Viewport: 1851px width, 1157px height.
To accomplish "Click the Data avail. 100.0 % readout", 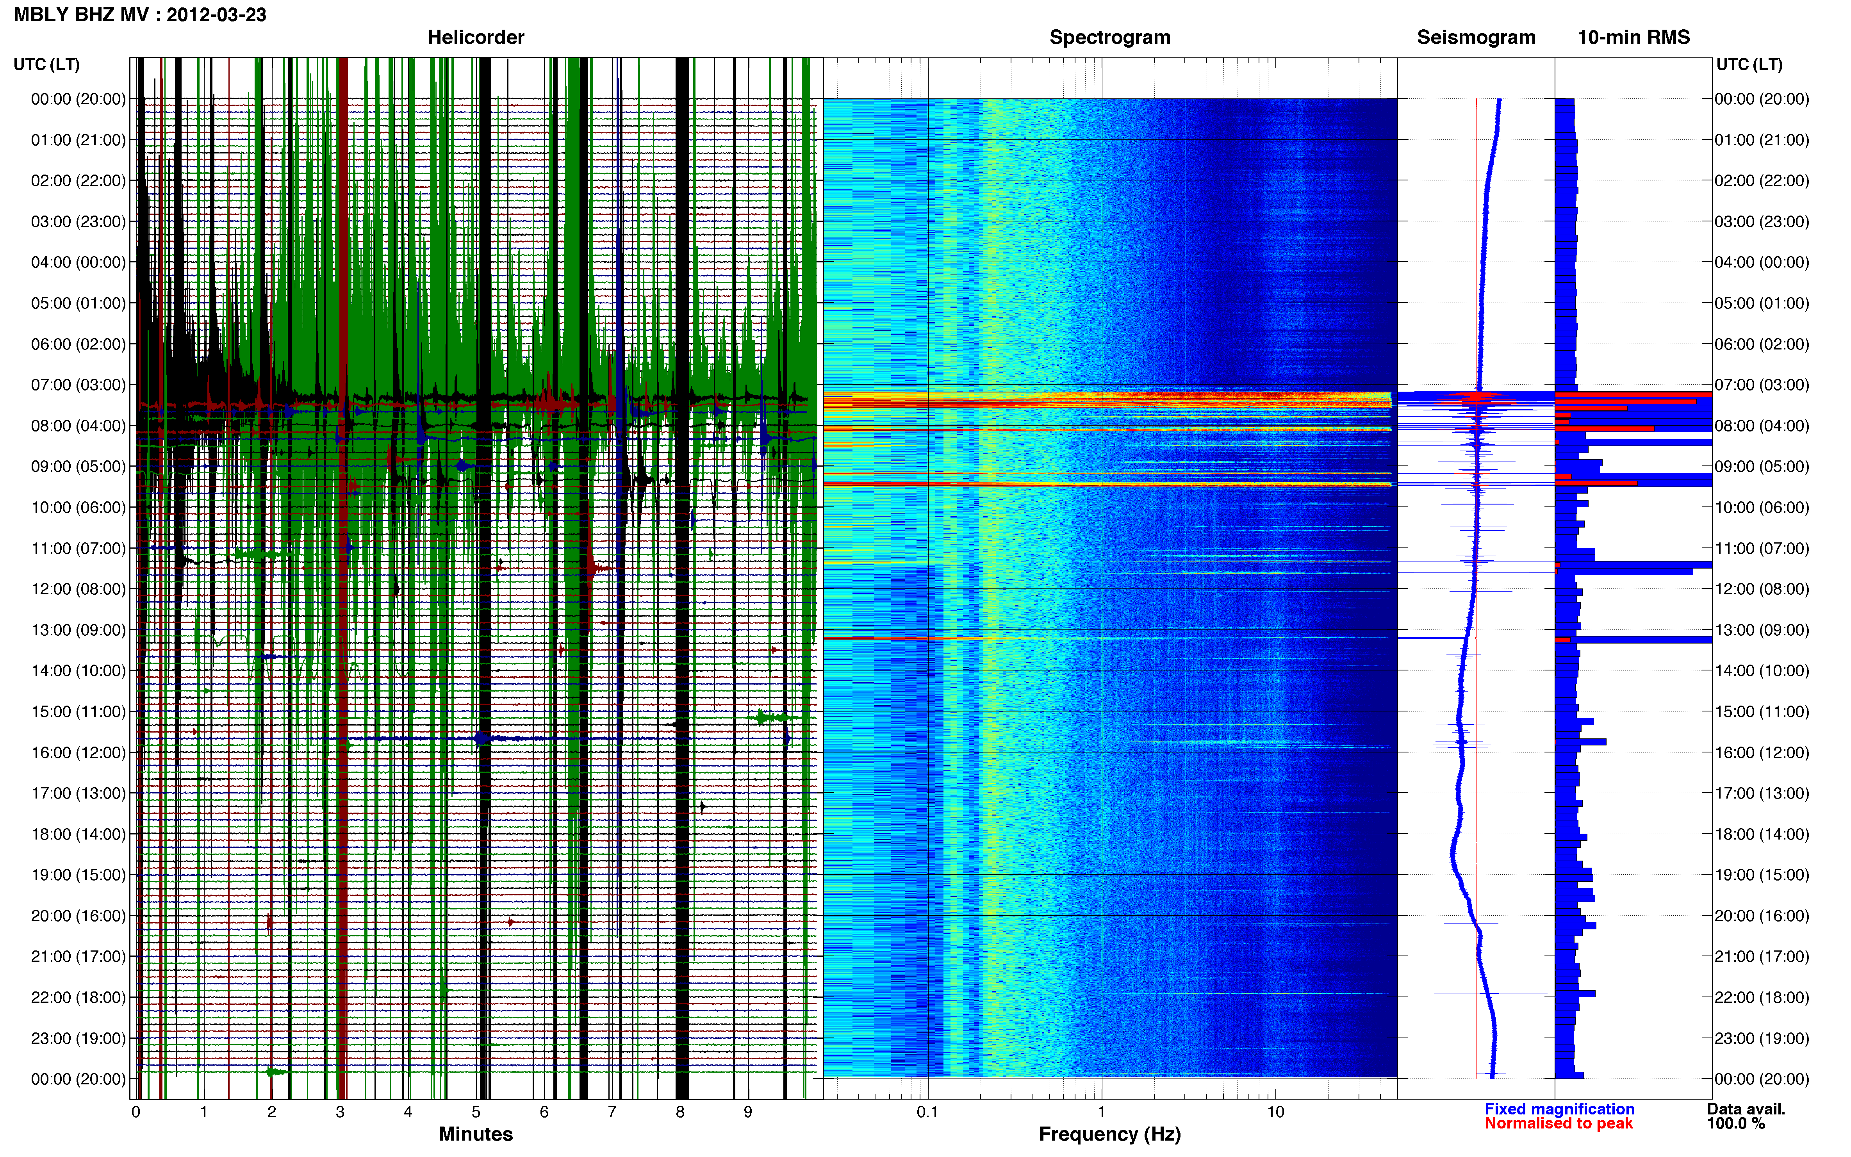I will point(1746,1116).
